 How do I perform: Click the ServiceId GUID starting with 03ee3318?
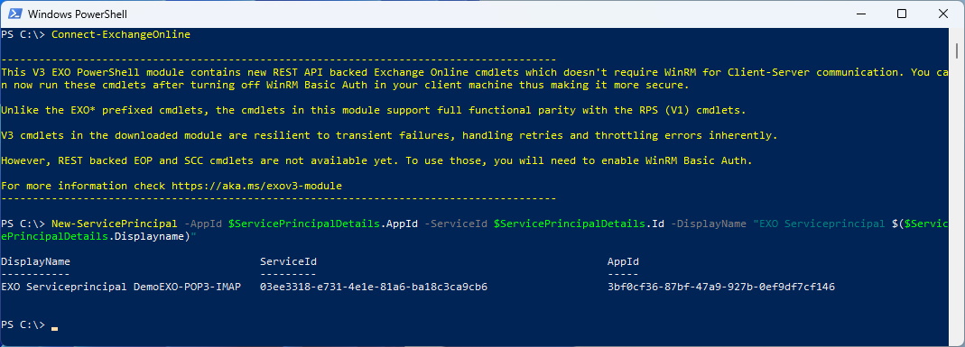[374, 287]
